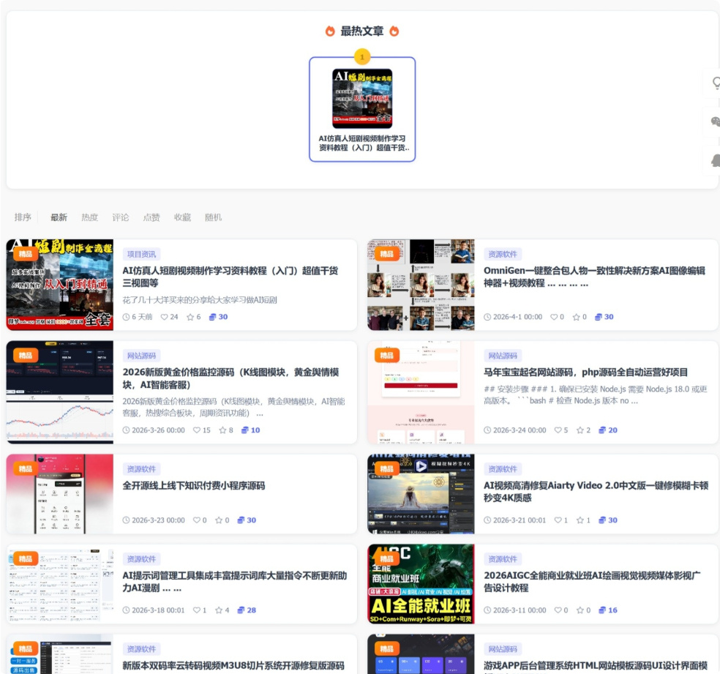This screenshot has width=720, height=674.
Task: Click the star favorite icon on 黄金价格监控源码 article
Action: (x=222, y=430)
